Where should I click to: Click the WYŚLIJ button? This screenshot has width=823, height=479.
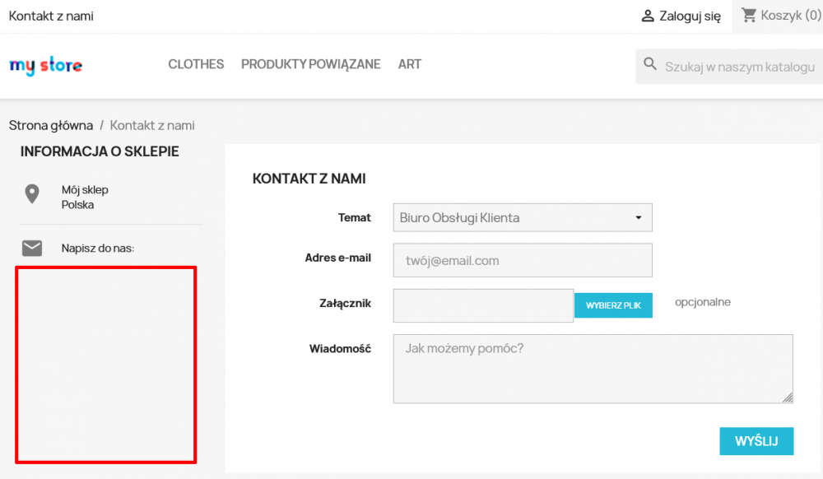point(756,441)
